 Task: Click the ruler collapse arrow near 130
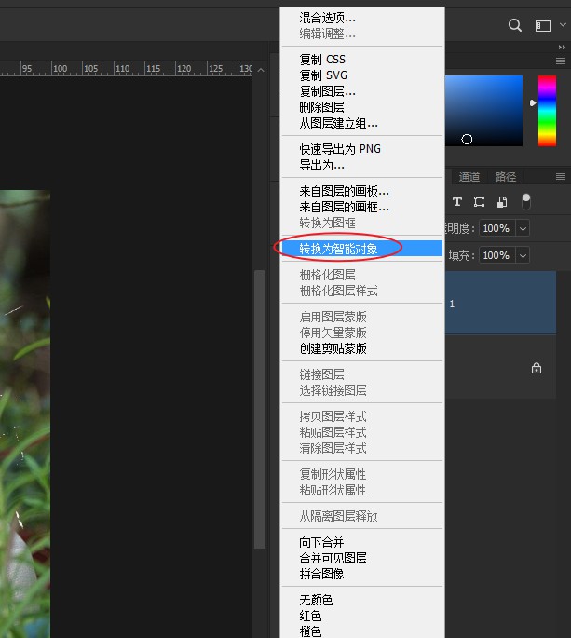pos(261,70)
